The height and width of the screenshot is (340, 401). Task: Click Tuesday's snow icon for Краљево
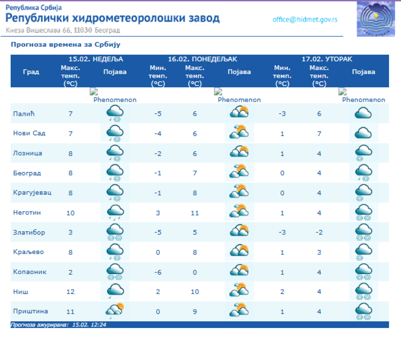[x=363, y=252]
